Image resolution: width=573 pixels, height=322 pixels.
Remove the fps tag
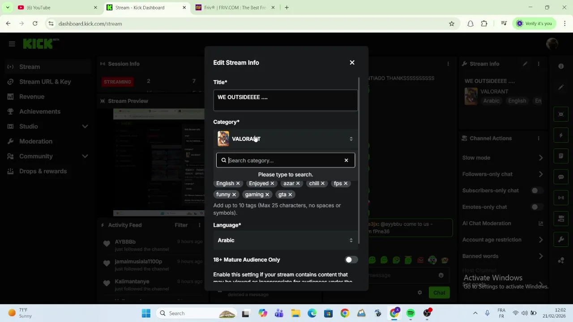pos(346,183)
